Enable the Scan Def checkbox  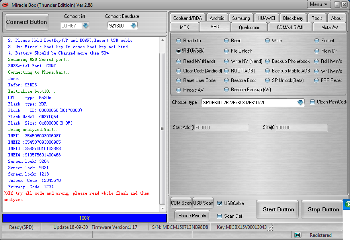(x=220, y=216)
